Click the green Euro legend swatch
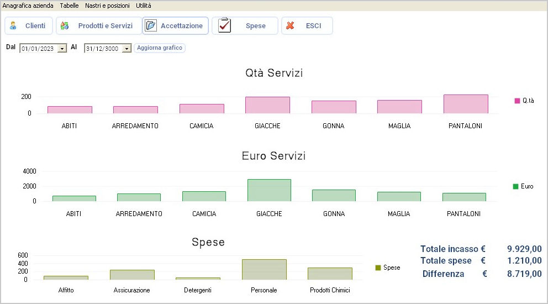 (515, 186)
